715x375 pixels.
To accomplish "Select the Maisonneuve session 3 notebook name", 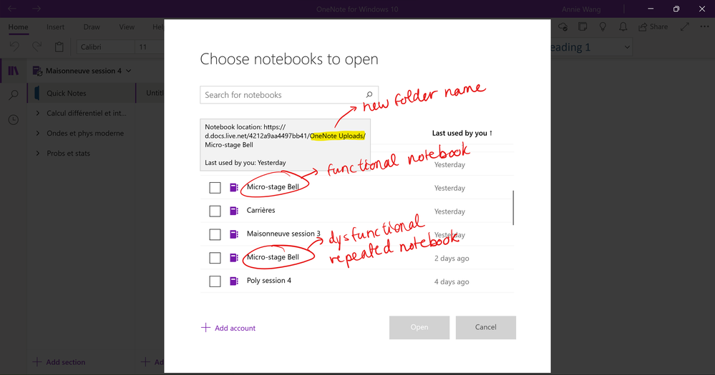I will 283,234.
